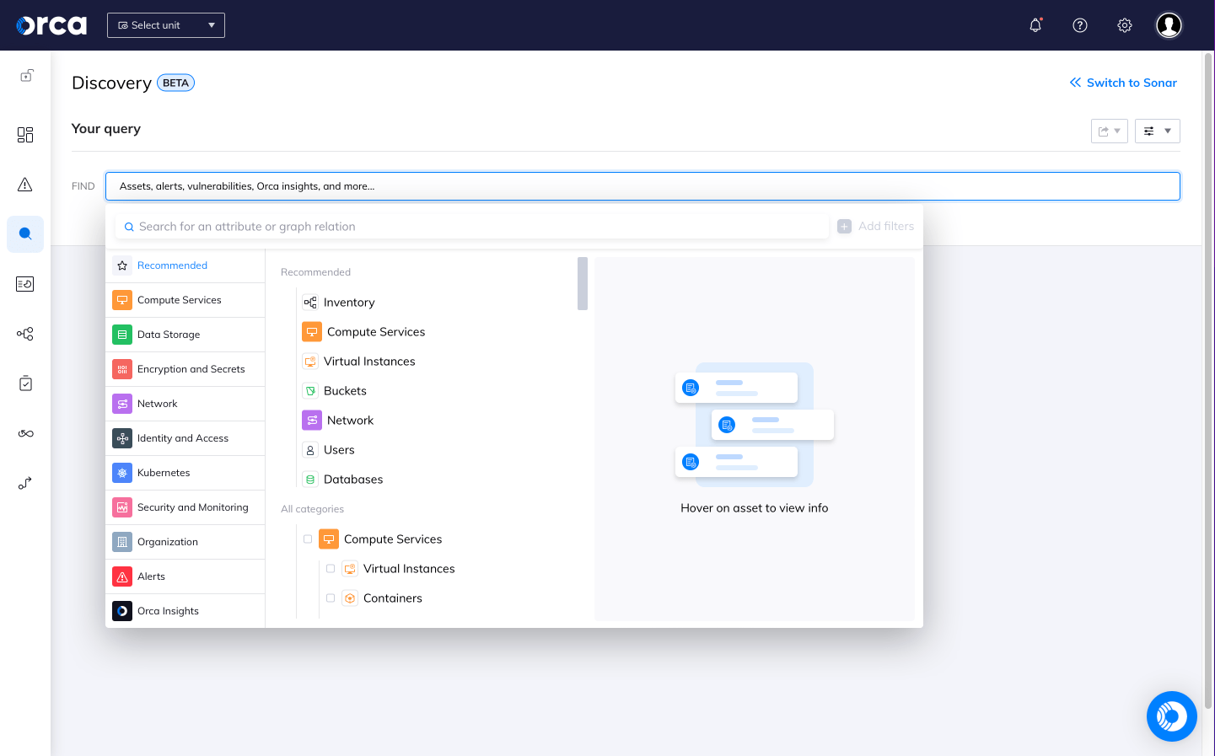Open the alerts triangle icon in sidebar
The image size is (1215, 756).
[x=25, y=185]
